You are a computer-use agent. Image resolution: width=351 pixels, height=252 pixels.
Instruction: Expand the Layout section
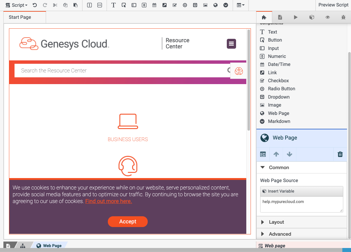tap(276, 222)
